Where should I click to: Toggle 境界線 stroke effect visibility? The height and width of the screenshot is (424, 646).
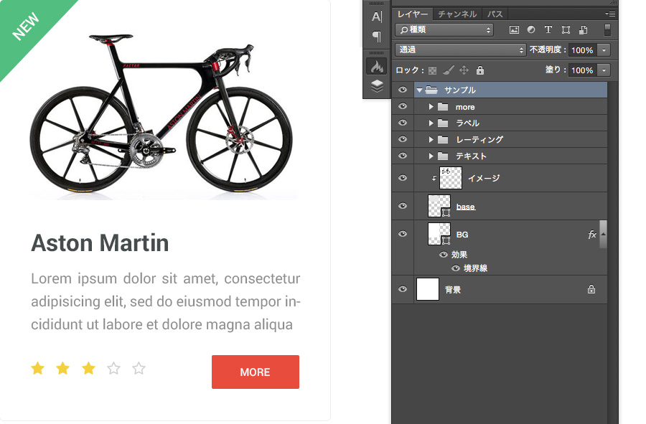point(456,268)
